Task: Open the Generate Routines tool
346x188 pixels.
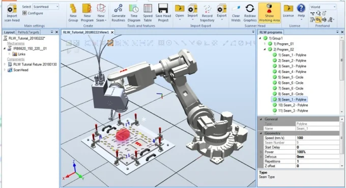Action: [x=119, y=9]
